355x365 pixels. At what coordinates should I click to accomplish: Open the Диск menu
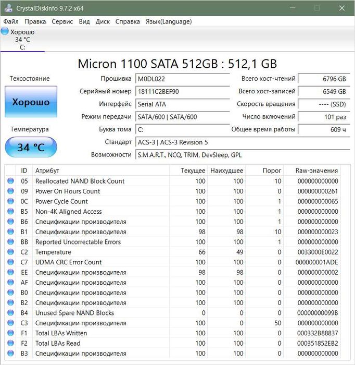coord(103,22)
